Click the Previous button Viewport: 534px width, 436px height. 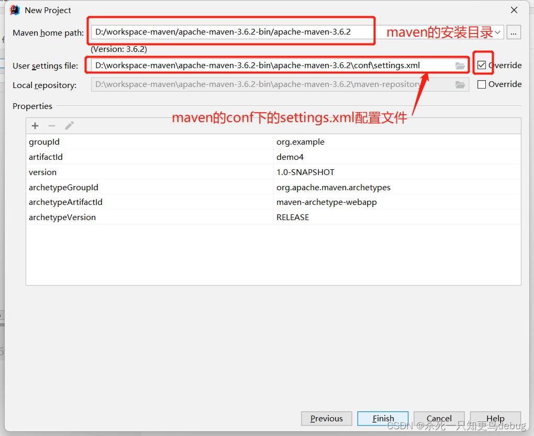pyautogui.click(x=326, y=418)
